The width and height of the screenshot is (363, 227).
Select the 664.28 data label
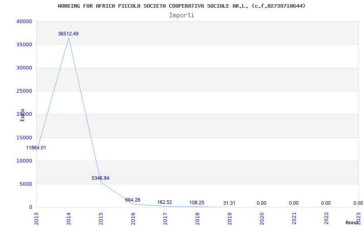[132, 200]
